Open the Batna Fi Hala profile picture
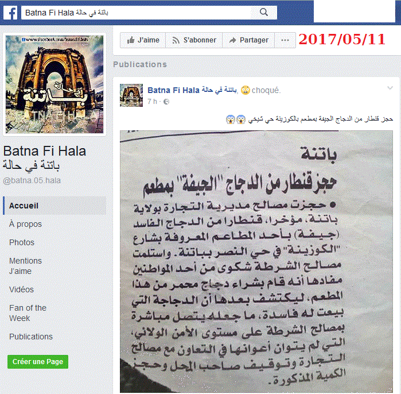The height and width of the screenshot is (394, 401). tap(54, 84)
